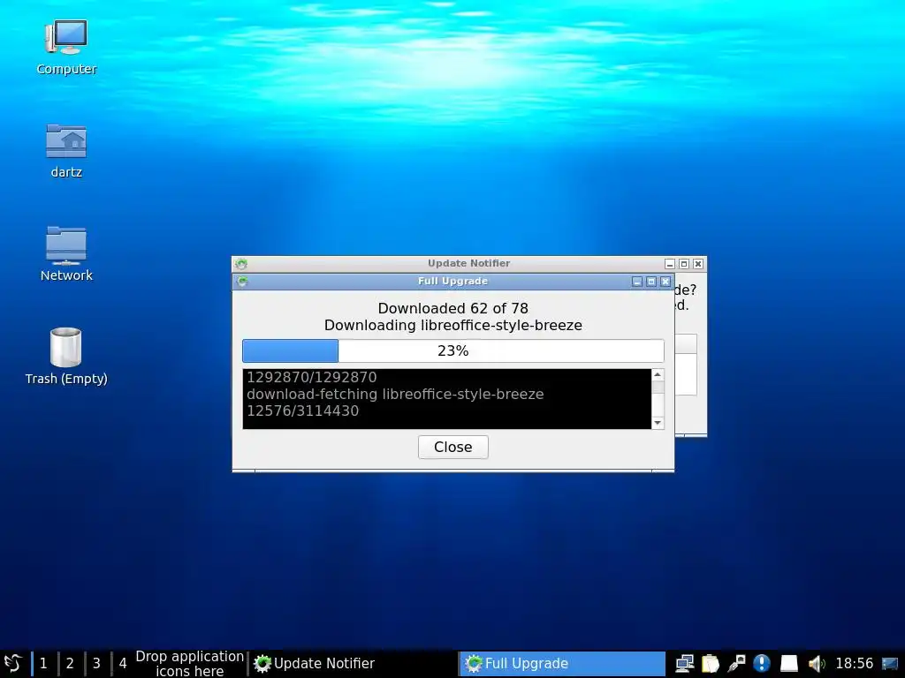Close the Update Notifier window via titlebar
905x678 pixels.
(x=698, y=263)
